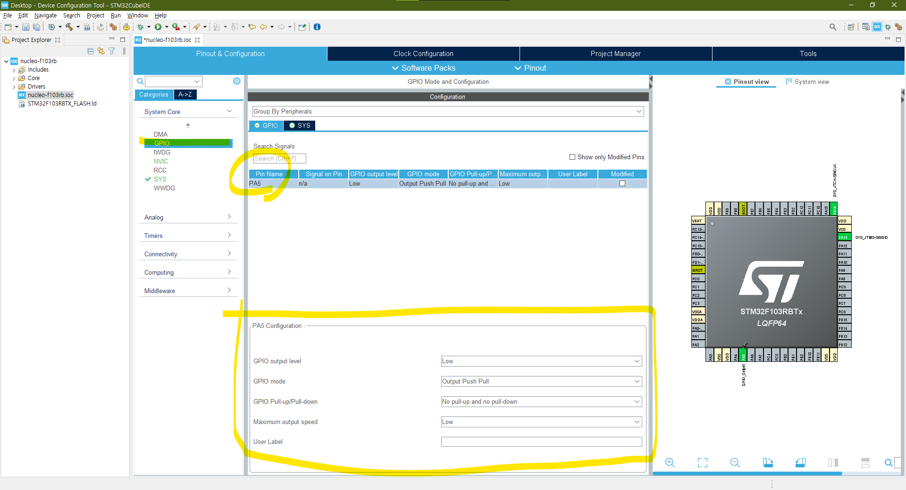Click the A->Z sorting button

185,94
